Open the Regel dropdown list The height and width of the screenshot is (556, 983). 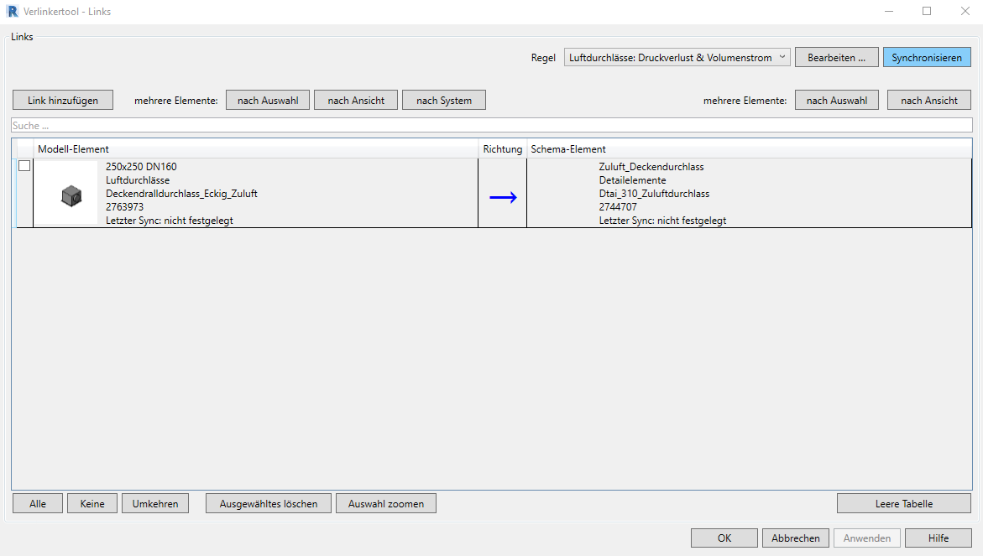tap(677, 58)
